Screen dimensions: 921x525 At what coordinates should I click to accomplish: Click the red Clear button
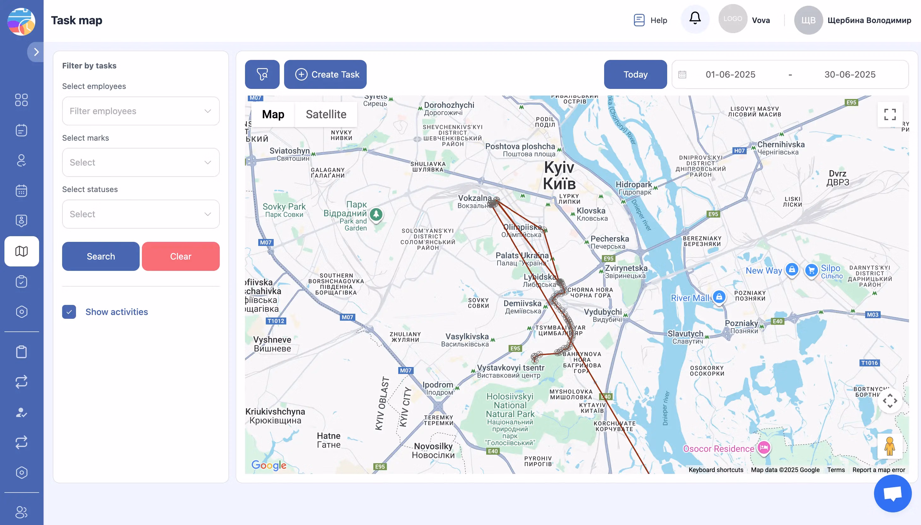click(x=181, y=256)
